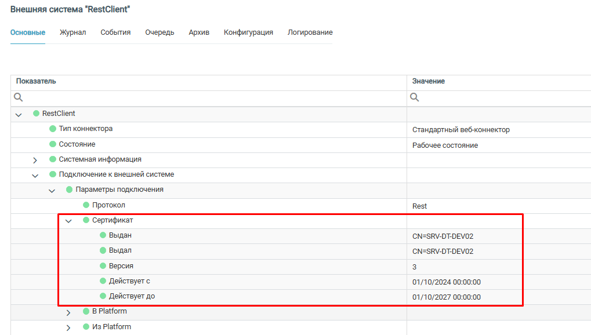The width and height of the screenshot is (591, 335).
Task: Click green status dot beside Версия
Action: [103, 266]
